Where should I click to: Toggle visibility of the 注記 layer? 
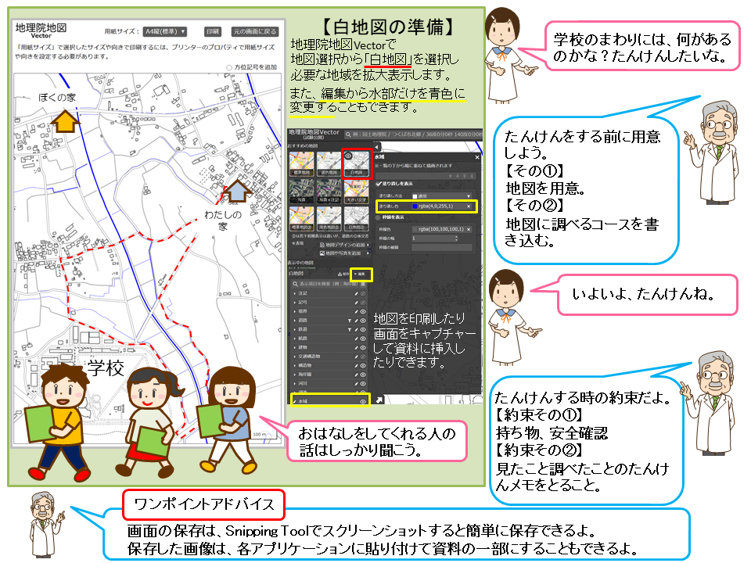click(363, 293)
